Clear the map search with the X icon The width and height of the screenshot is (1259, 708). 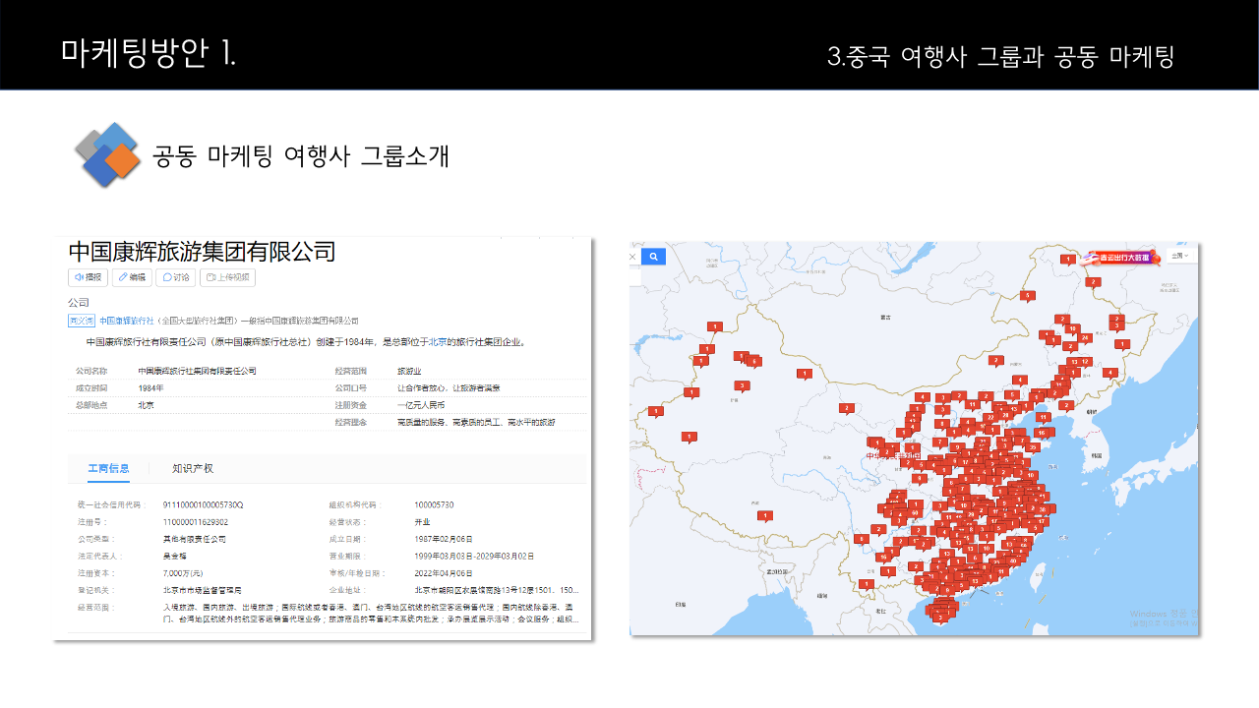tap(633, 257)
